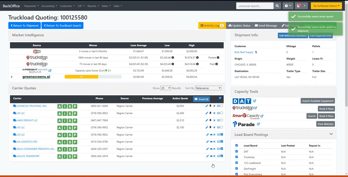This screenshot has height=177, width=348.
Task: Open the Activity Log
Action: tap(212, 25)
